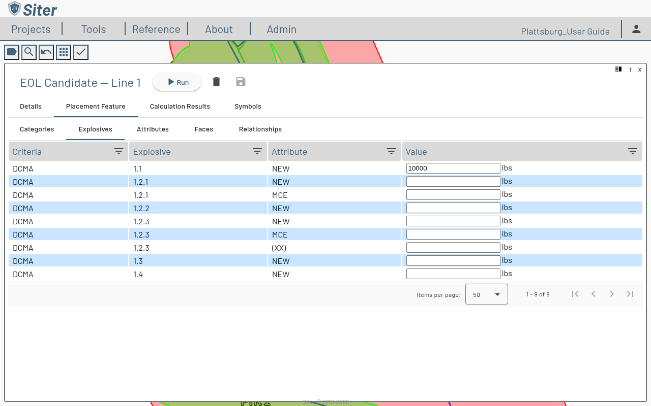The image size is (651, 406).
Task: Open the Items per page dropdown
Action: pos(487,294)
